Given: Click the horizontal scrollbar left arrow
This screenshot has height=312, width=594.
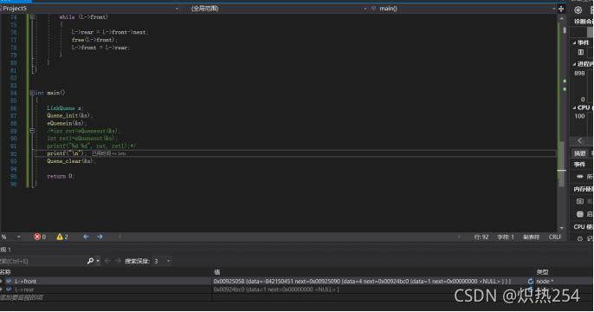Looking at the screenshot, I should point(119,237).
